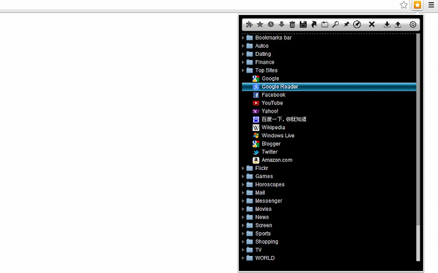
Task: Click the curved arrow shortcut icon
Action: [313, 25]
